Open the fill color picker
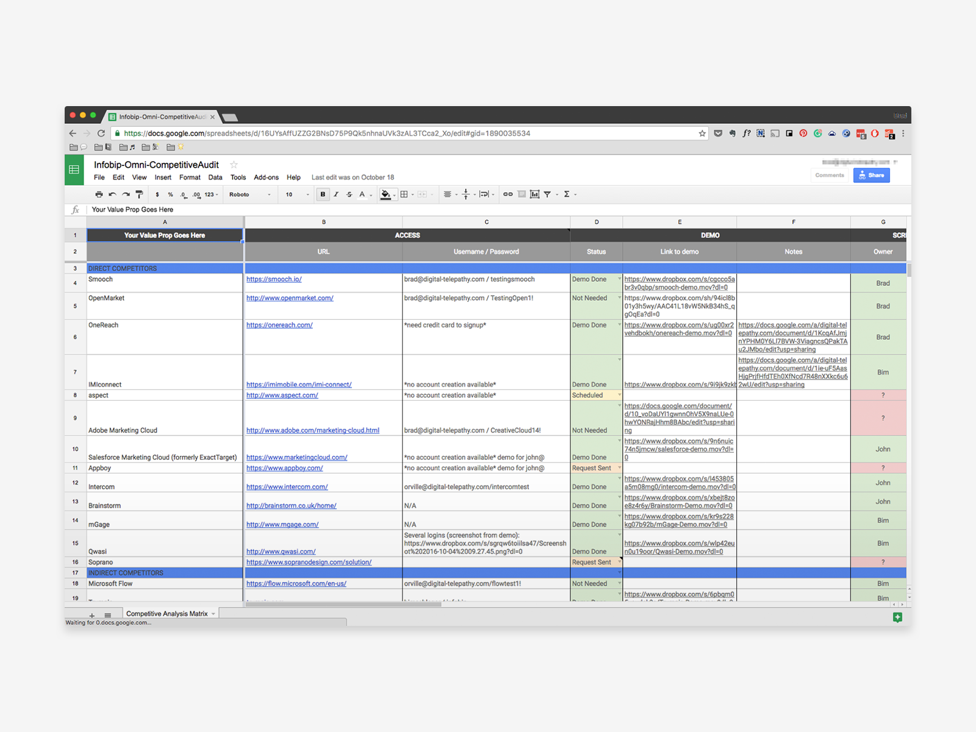Viewport: 976px width, 732px height. 388,195
